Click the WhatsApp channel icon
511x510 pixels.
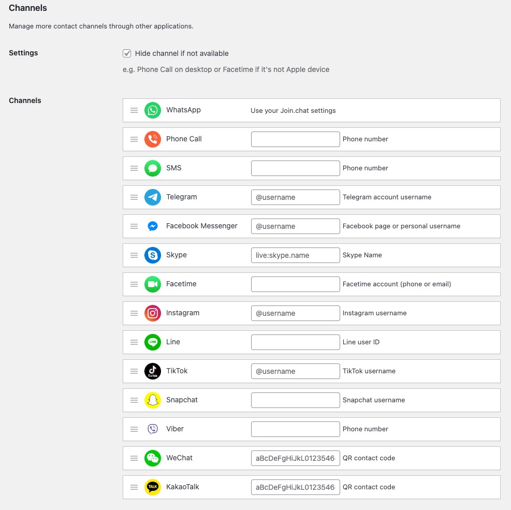(152, 110)
